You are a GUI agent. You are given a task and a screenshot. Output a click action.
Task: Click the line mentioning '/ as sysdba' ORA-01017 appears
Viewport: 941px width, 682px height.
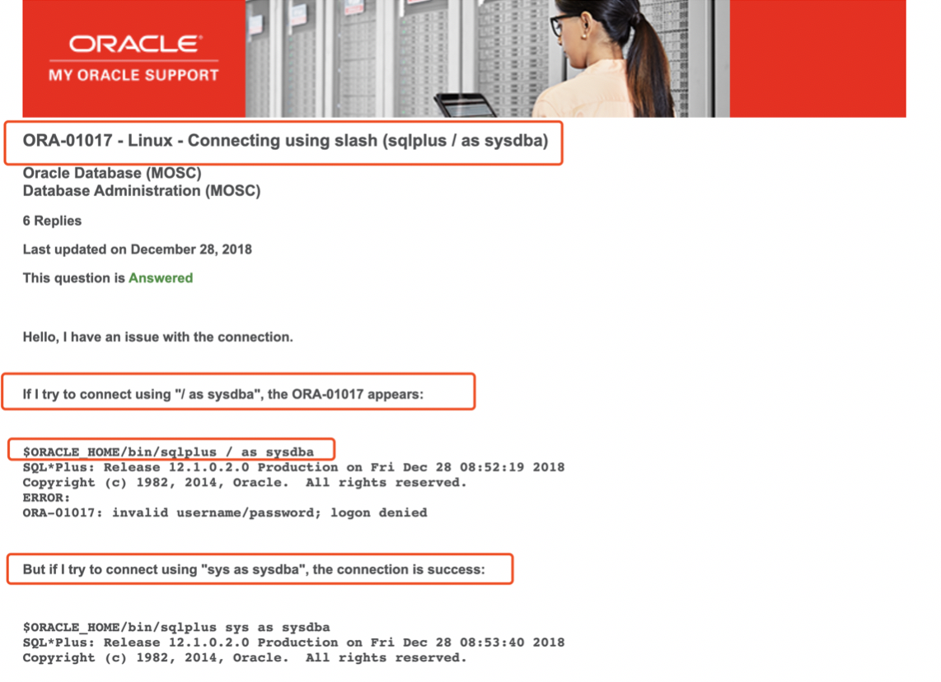(x=223, y=394)
